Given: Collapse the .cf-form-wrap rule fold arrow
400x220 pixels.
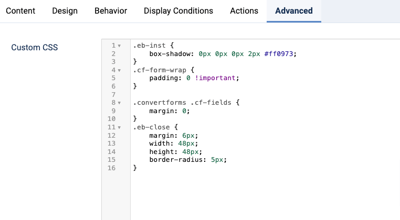Looking at the screenshot, I should coord(119,70).
